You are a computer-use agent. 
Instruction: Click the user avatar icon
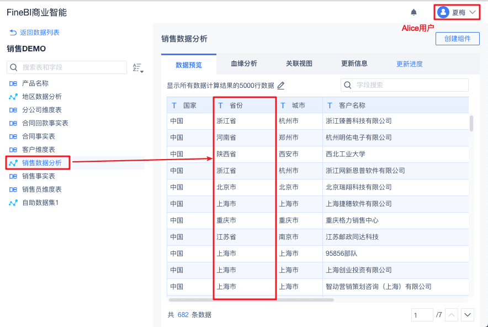pyautogui.click(x=443, y=13)
